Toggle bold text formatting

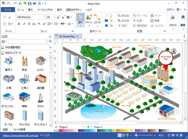tap(19, 24)
